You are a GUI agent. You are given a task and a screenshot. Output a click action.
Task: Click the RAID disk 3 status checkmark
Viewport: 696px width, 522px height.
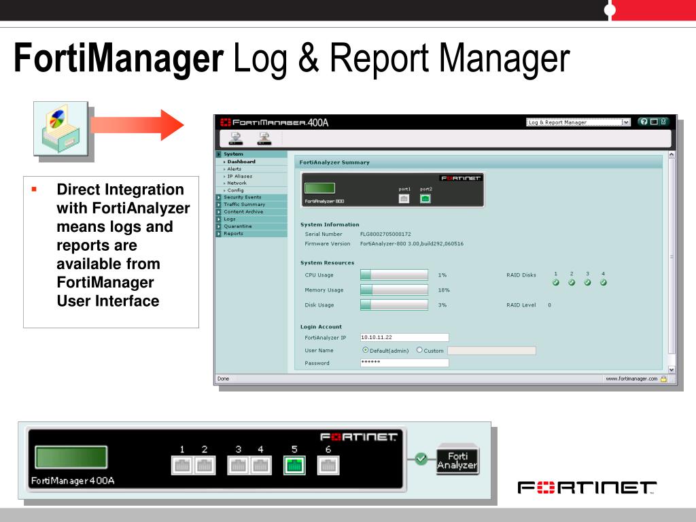pyautogui.click(x=588, y=282)
